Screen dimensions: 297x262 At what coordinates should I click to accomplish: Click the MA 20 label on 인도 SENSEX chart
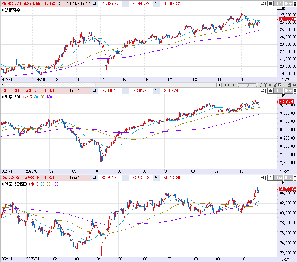point(42,184)
